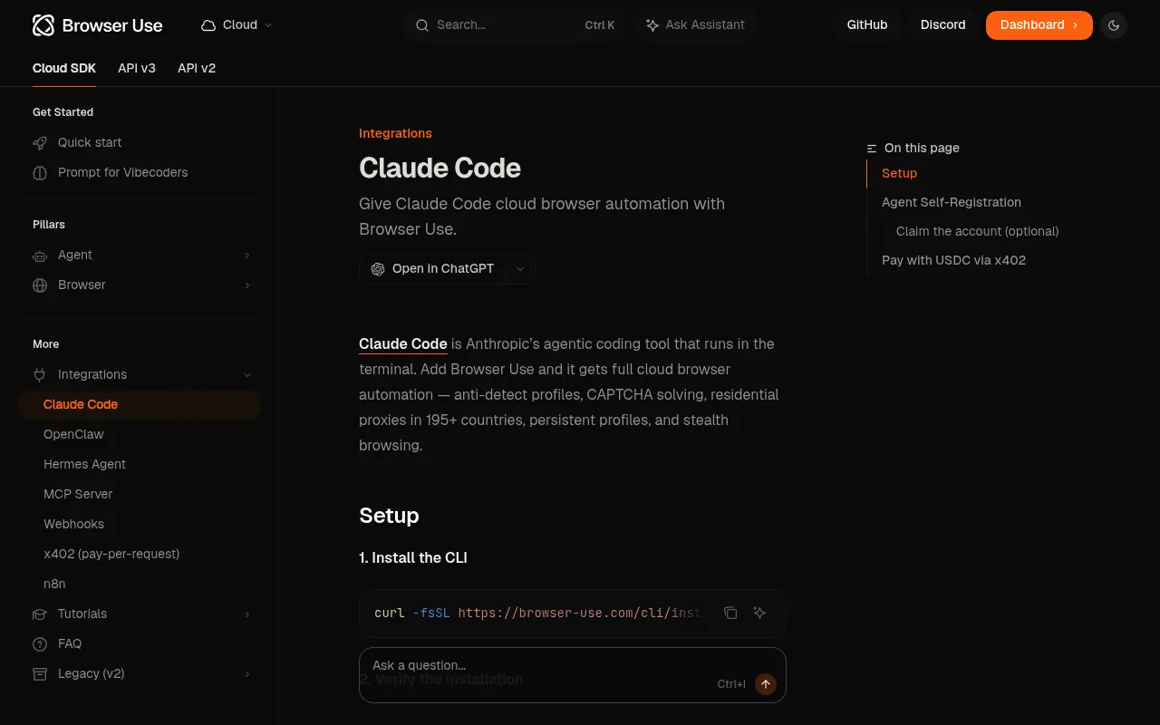The width and height of the screenshot is (1160, 725).
Task: Follow the Claude Code inline link
Action: tap(403, 343)
